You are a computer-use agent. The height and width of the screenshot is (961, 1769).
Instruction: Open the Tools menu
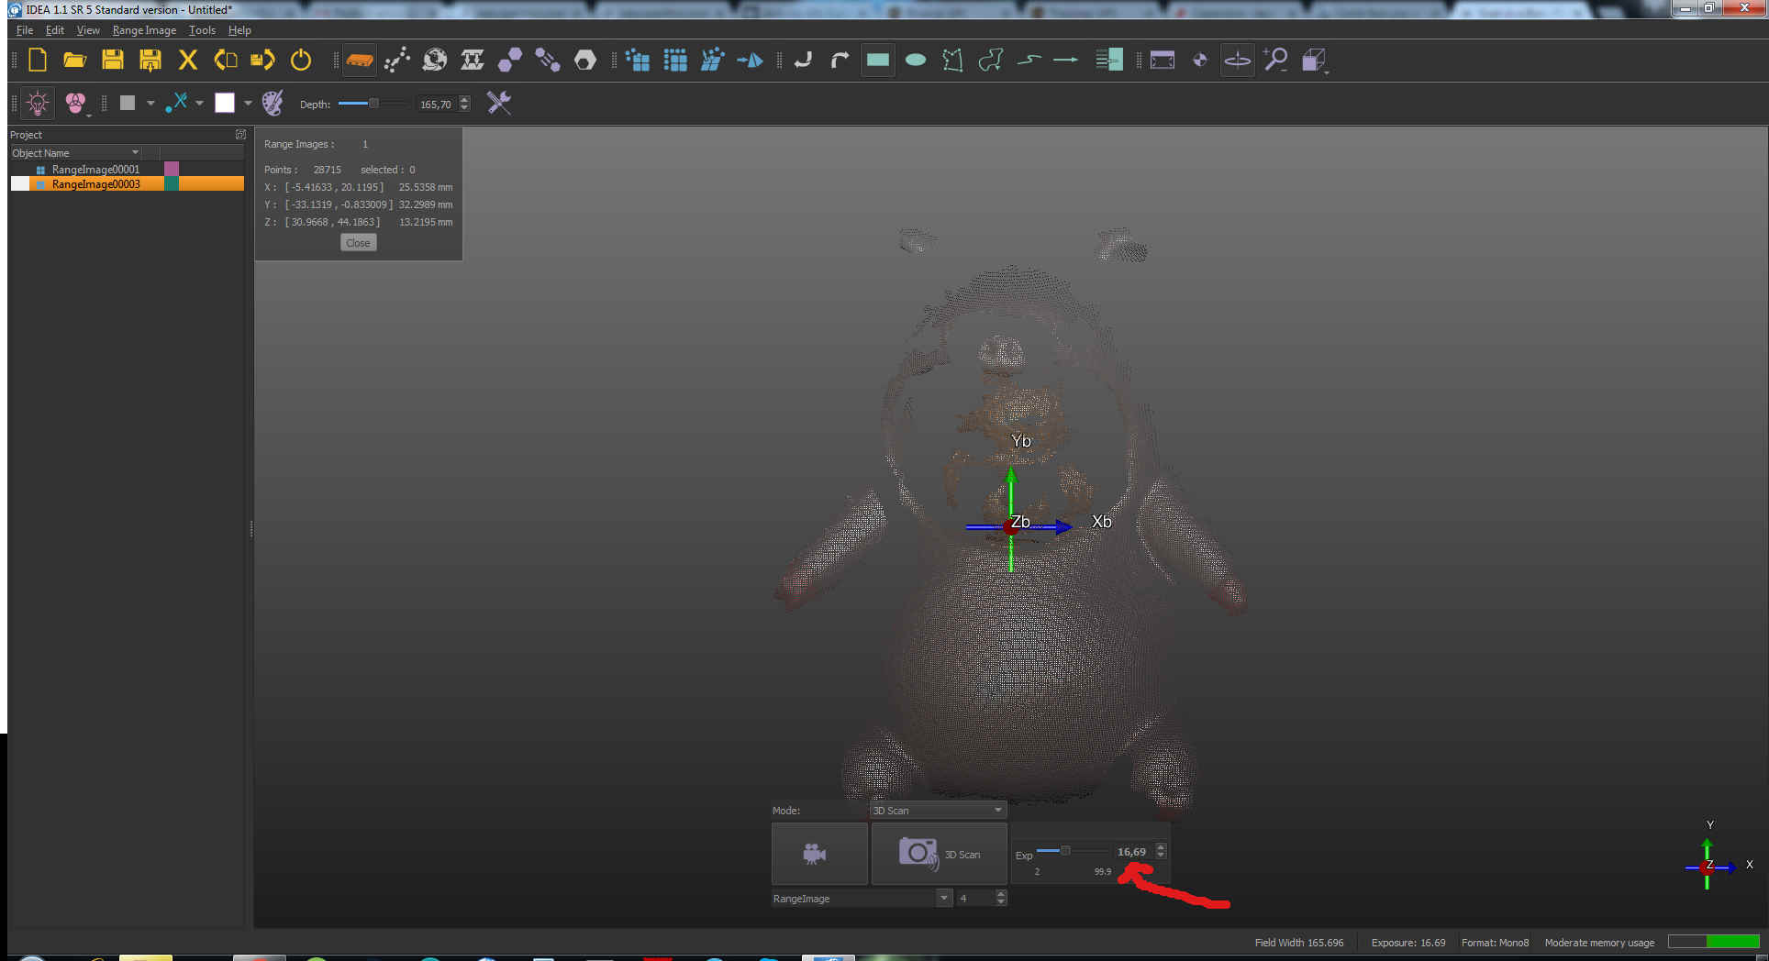click(x=202, y=30)
